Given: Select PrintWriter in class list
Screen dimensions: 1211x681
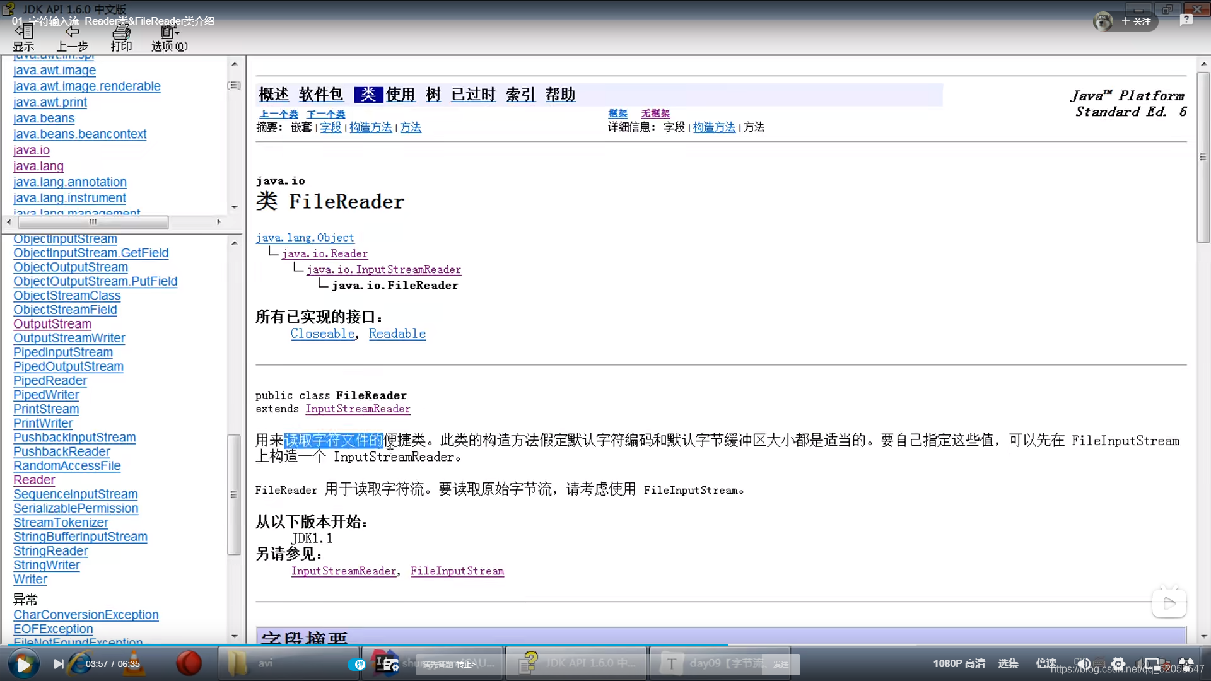Looking at the screenshot, I should click(x=43, y=423).
